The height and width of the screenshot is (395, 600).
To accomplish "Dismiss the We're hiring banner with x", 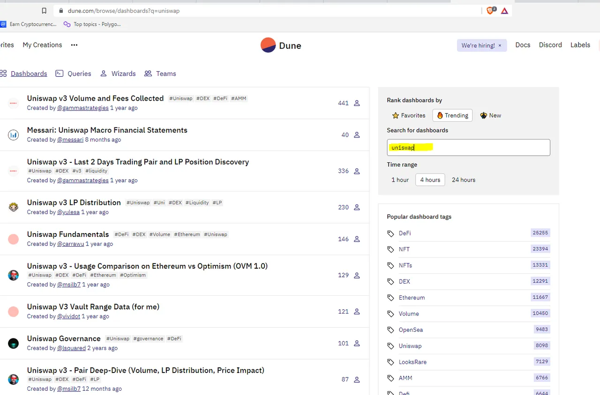I will coord(500,45).
